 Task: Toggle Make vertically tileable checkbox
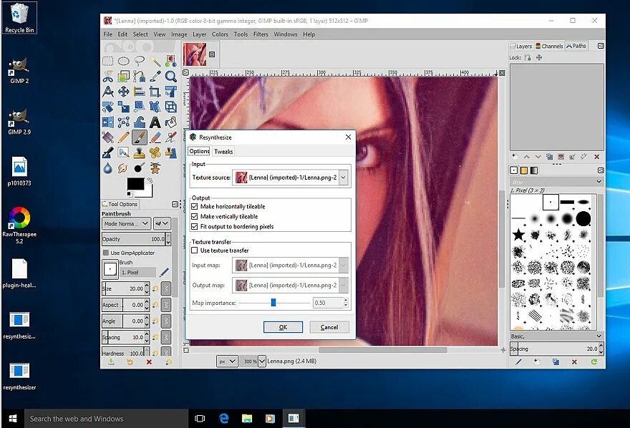coord(195,216)
